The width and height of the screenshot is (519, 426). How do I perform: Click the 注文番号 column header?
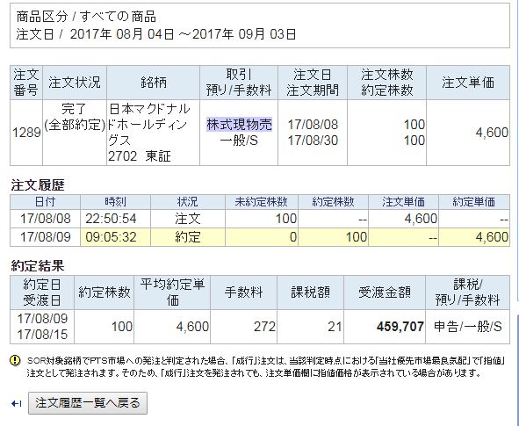[26, 83]
